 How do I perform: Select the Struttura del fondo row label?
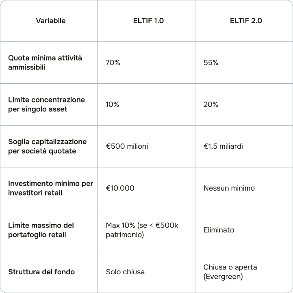tap(41, 272)
